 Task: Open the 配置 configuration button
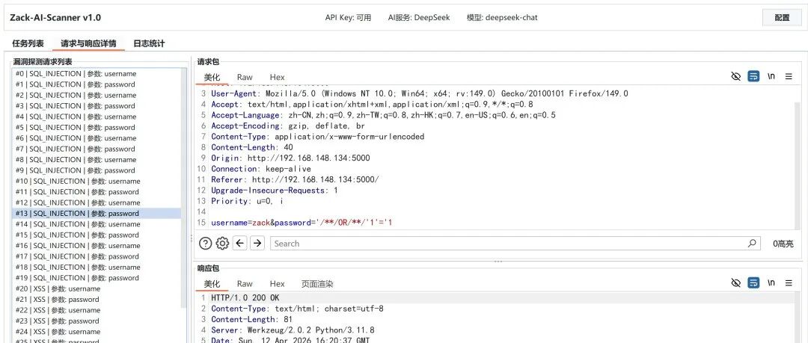click(782, 17)
